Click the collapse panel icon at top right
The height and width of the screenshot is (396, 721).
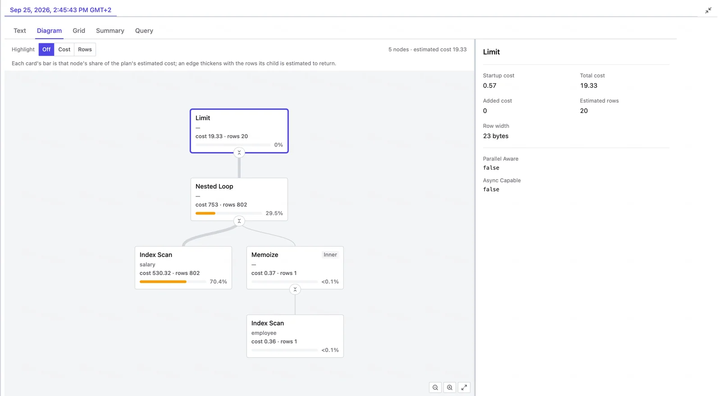[708, 10]
